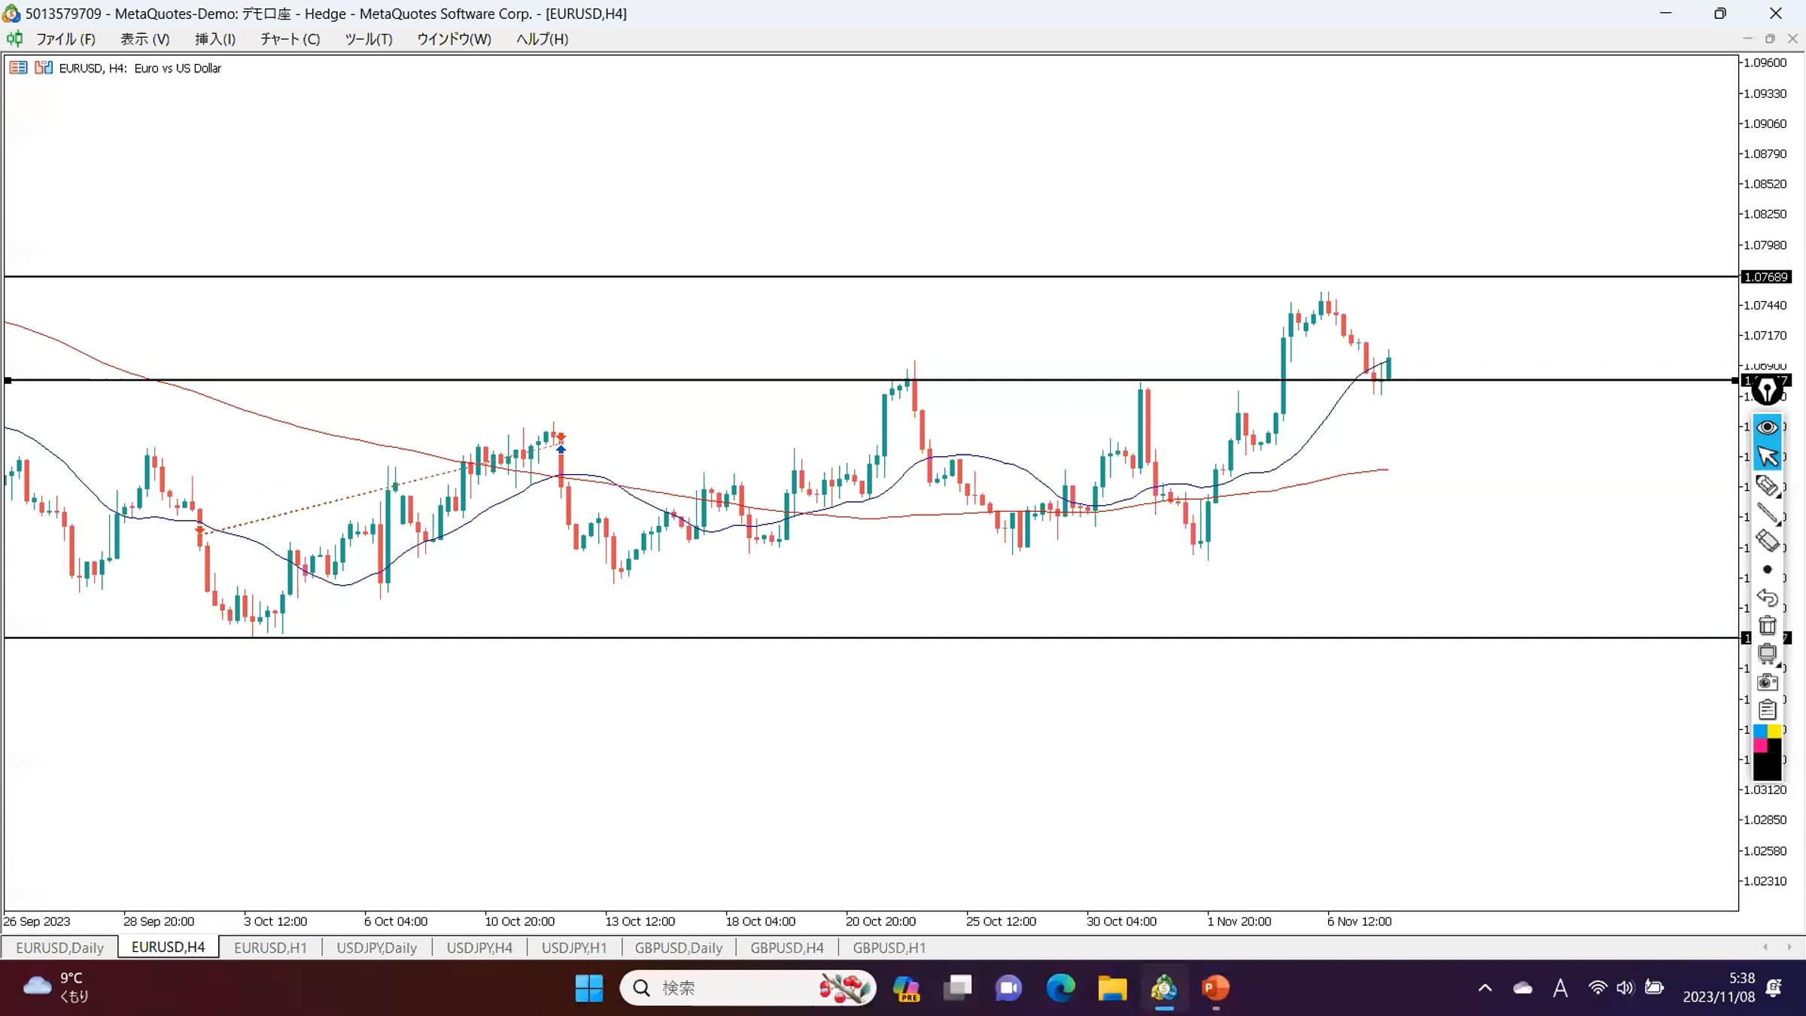Screen dimensions: 1806x1016
Task: Select the eraser tool
Action: 1767,541
